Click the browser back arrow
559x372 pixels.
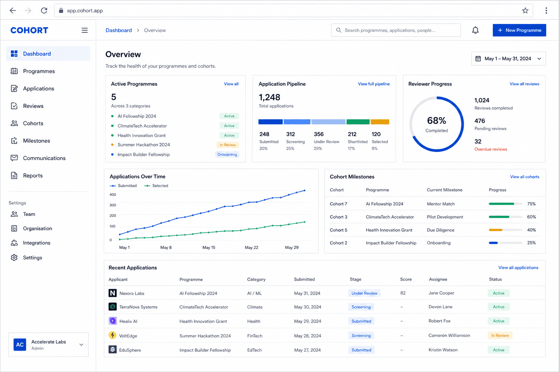(x=13, y=11)
